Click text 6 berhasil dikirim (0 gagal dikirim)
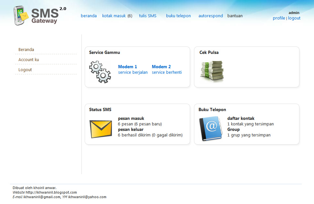The width and height of the screenshot is (314, 204). click(x=150, y=135)
